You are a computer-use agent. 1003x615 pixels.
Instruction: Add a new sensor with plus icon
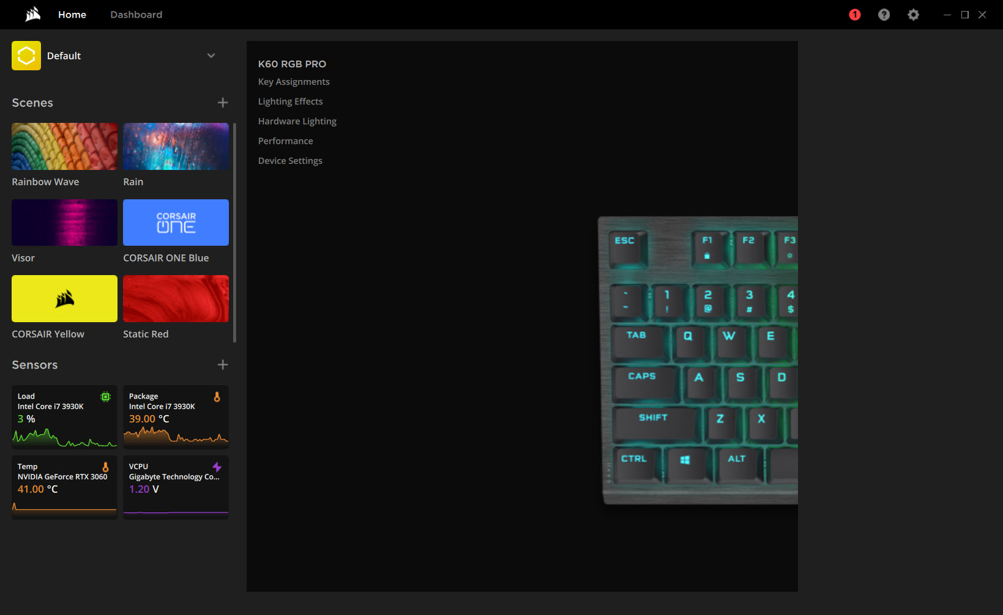[x=223, y=365]
